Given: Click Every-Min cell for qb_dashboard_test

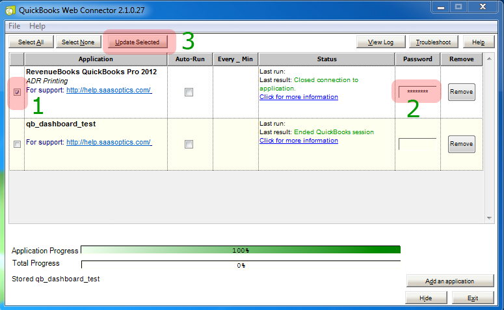Looking at the screenshot, I should (x=235, y=144).
